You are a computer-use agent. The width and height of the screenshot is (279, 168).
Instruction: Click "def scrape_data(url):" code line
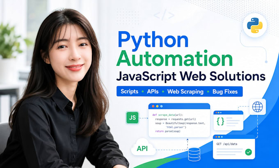[x=168, y=115]
